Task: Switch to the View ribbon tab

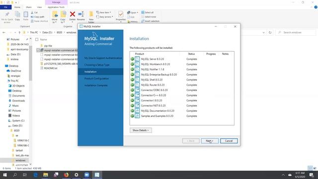Action: click(39, 7)
